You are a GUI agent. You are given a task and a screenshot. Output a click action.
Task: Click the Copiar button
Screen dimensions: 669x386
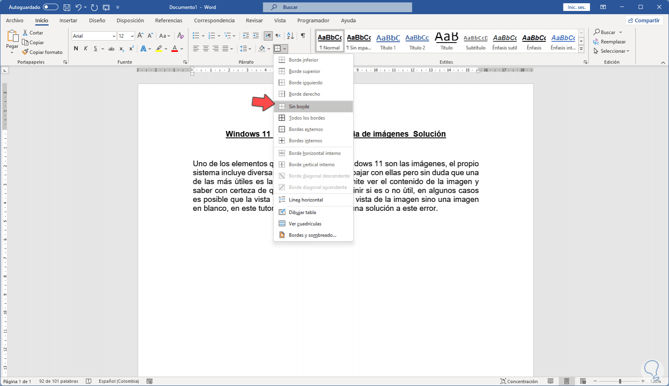pos(33,42)
